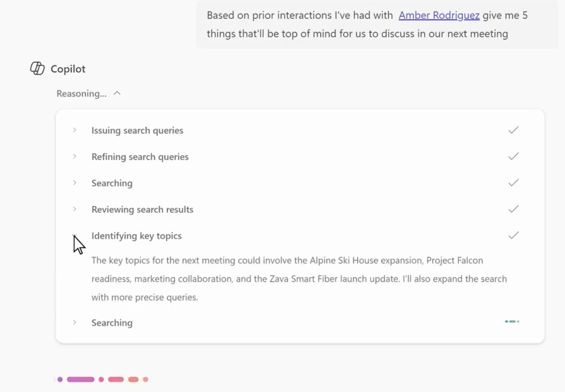
Task: Click the user prompt message bubble
Action: point(376,24)
